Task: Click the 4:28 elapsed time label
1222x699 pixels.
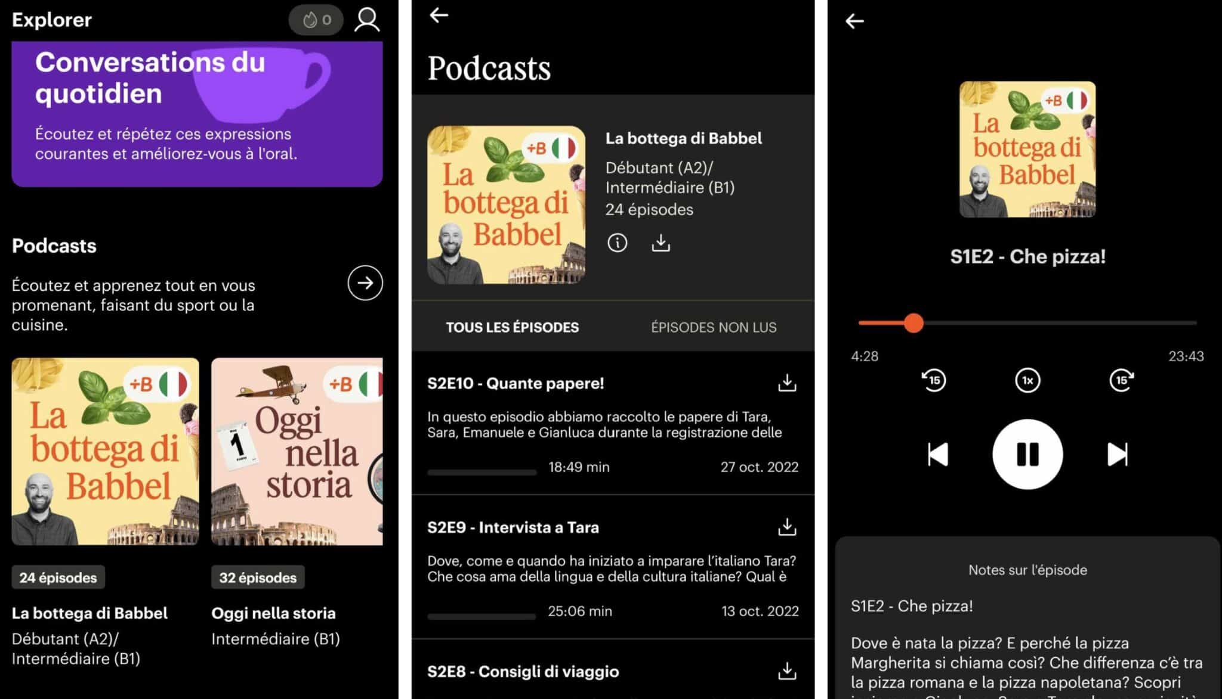Action: tap(865, 356)
